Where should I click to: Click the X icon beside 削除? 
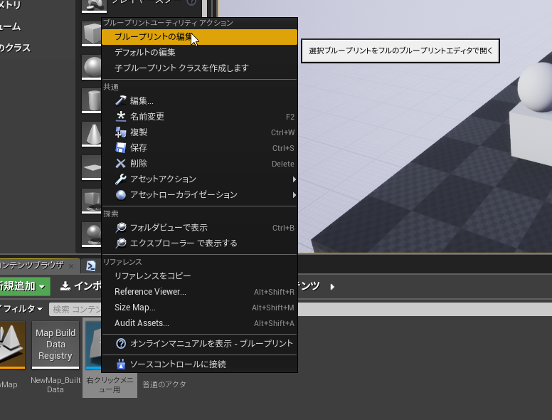pyautogui.click(x=121, y=164)
